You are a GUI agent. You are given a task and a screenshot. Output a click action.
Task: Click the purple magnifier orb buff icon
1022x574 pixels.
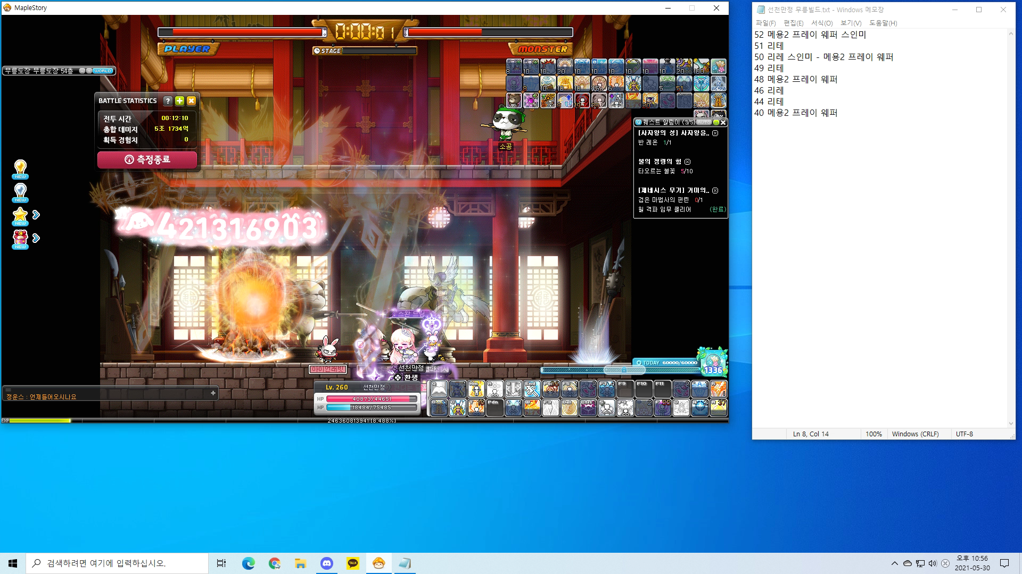[x=531, y=100]
